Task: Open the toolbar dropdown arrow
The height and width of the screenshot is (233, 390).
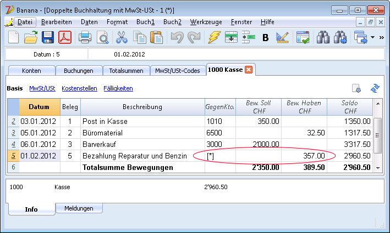Action: (x=372, y=37)
